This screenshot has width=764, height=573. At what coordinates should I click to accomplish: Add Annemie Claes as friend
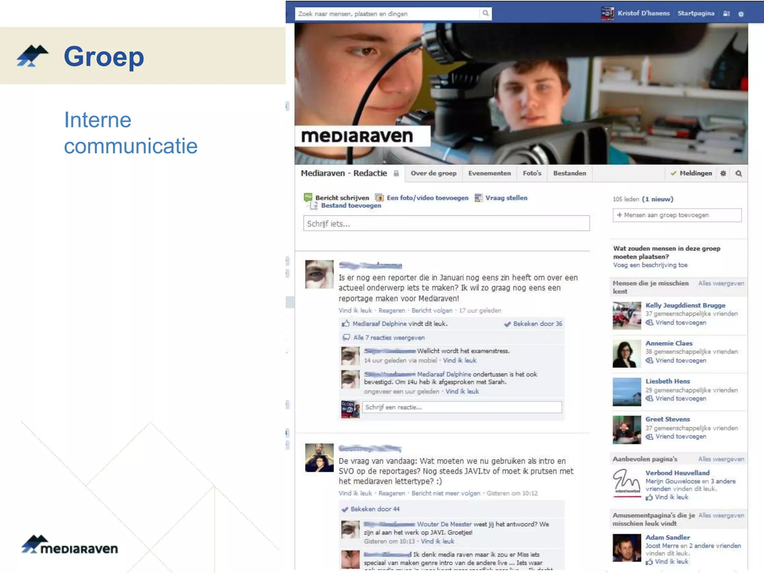pos(681,361)
